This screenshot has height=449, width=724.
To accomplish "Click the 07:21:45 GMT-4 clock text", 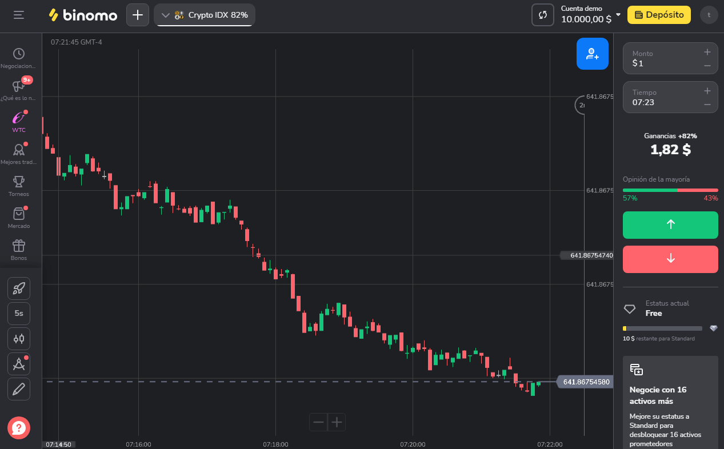I will click(x=77, y=42).
